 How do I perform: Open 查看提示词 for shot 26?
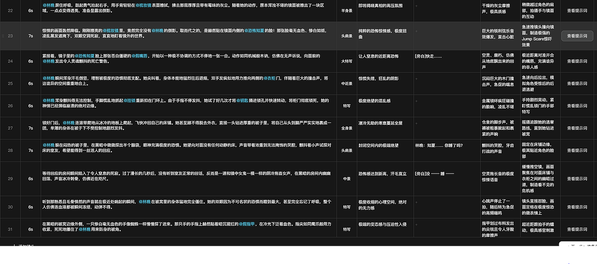coord(577,106)
